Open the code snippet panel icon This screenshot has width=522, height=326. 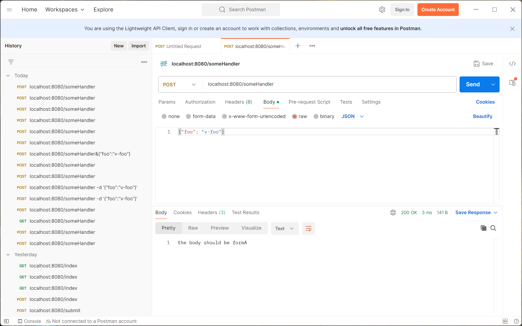point(512,64)
